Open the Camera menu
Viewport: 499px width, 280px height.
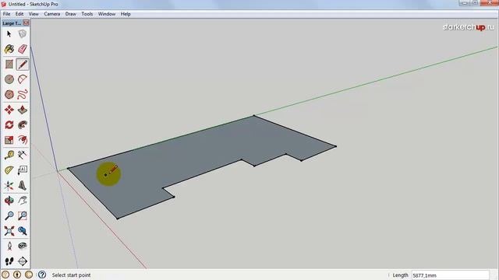tap(52, 14)
